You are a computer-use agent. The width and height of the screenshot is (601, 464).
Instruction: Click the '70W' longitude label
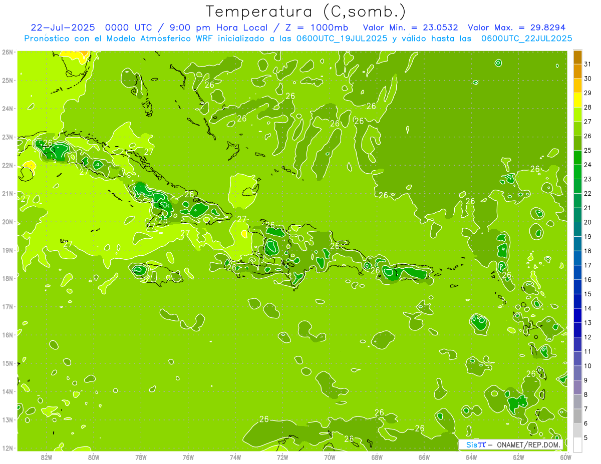point(330,457)
